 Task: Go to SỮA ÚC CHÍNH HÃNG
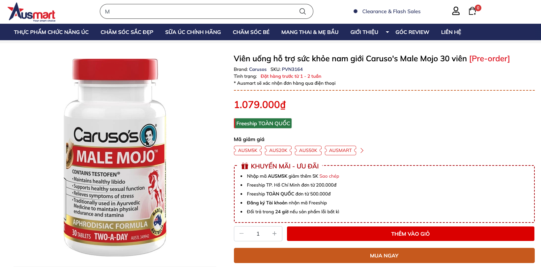[193, 32]
